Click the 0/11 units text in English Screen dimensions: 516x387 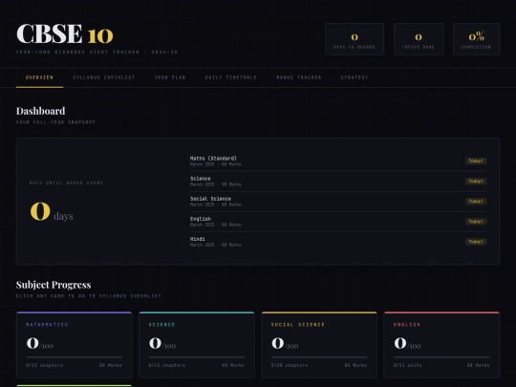[408, 365]
